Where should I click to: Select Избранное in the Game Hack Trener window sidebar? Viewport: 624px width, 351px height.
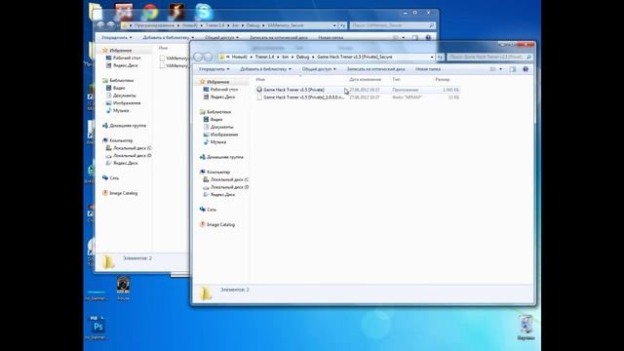(x=217, y=82)
